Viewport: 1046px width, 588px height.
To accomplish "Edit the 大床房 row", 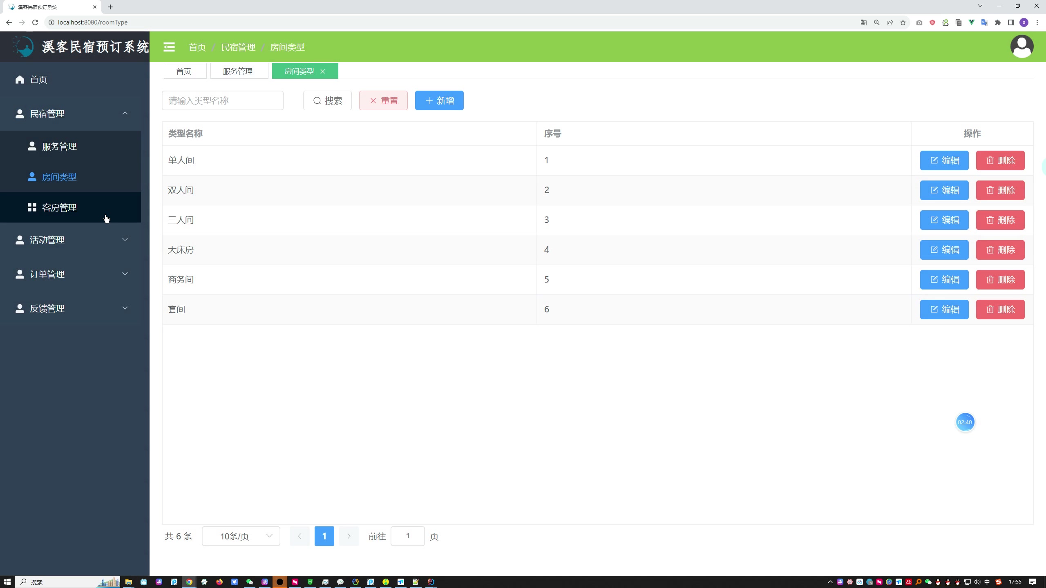I will pyautogui.click(x=944, y=250).
